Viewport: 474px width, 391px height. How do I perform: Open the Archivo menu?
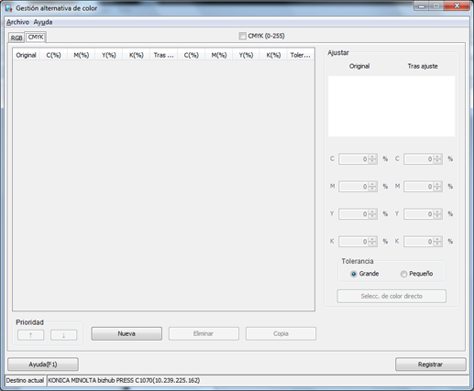tap(17, 22)
